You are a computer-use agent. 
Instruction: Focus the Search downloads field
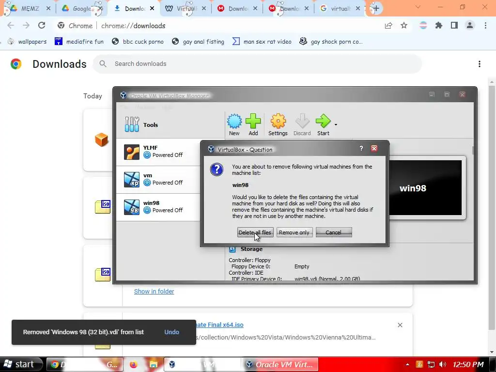[258, 64]
